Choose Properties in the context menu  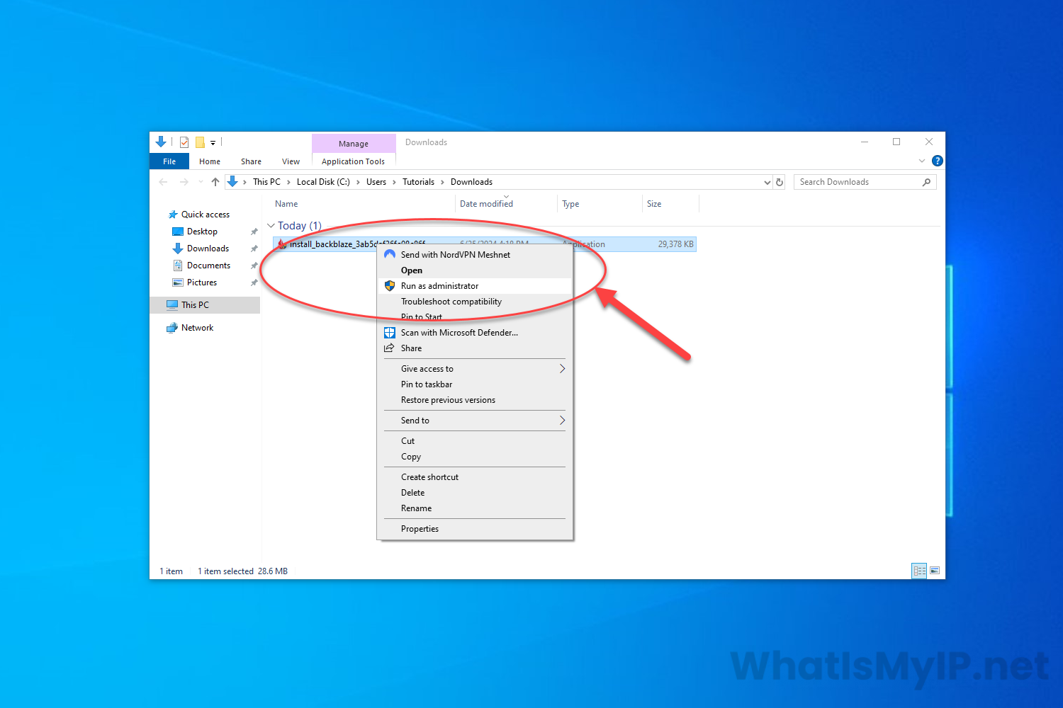click(x=475, y=529)
